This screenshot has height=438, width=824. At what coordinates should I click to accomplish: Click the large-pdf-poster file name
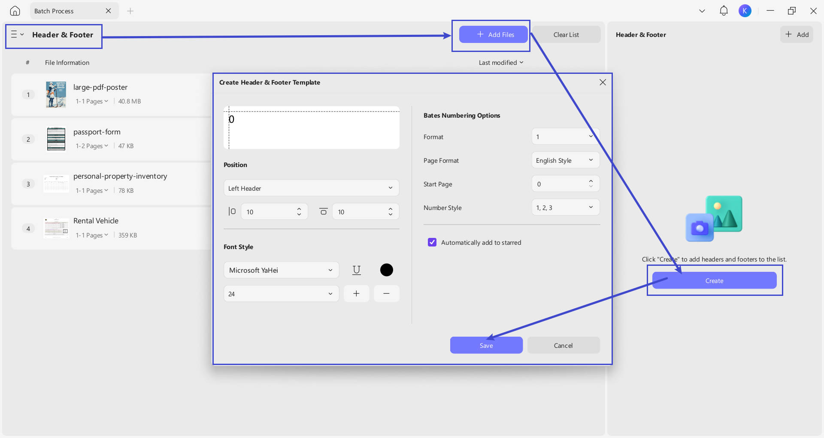click(100, 87)
